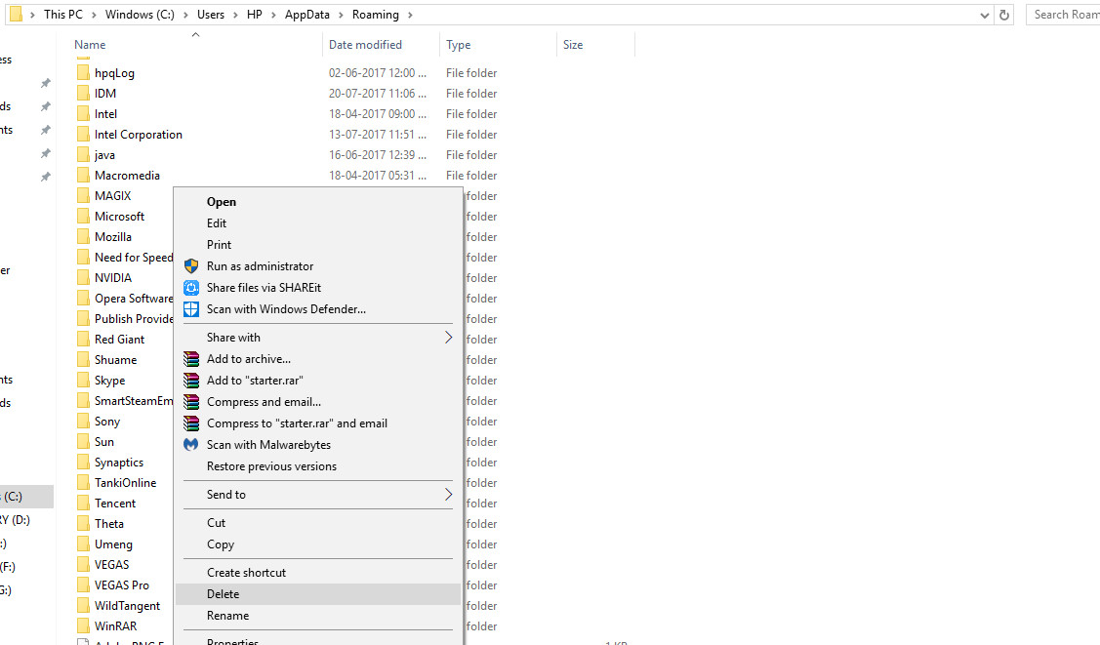Click the IDM date 20-07-2017 11:06
Screen dimensions: 1100x645
click(x=378, y=94)
